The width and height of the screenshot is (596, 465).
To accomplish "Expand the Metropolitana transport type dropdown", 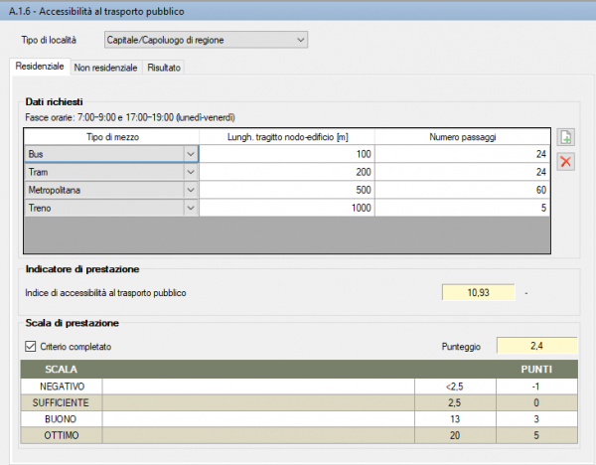I will pos(191,190).
